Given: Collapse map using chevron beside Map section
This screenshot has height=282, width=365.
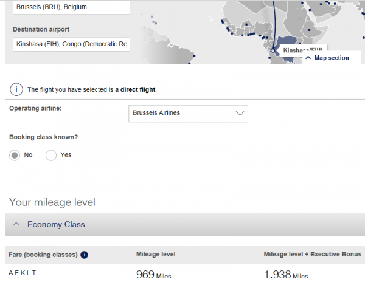Looking at the screenshot, I should (308, 58).
